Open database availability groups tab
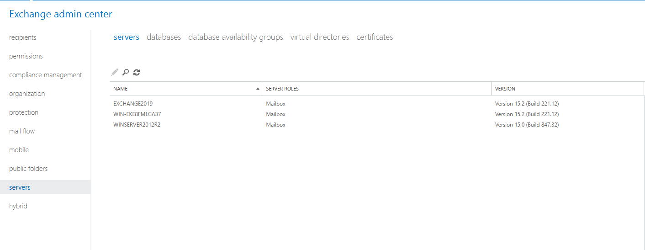645x250 pixels. coord(236,37)
